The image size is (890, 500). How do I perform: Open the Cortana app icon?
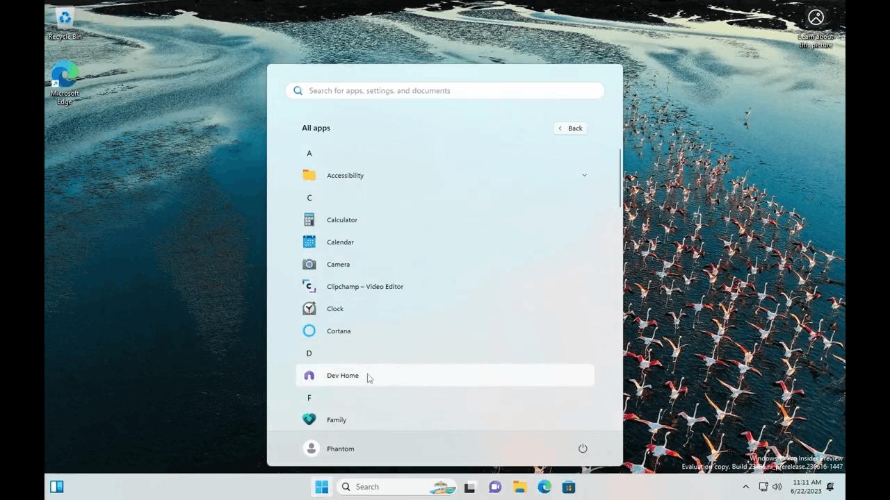pos(309,331)
